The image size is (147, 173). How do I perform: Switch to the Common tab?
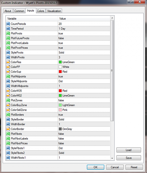click(19, 11)
